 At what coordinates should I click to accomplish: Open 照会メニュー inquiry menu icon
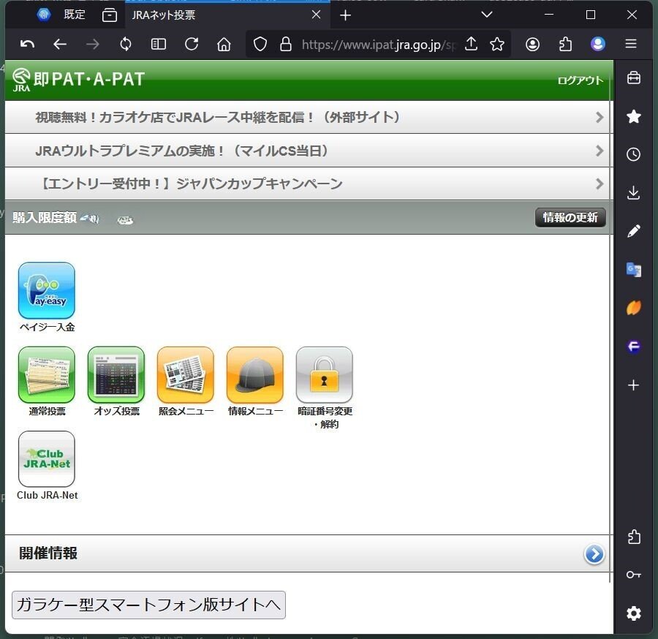point(186,374)
